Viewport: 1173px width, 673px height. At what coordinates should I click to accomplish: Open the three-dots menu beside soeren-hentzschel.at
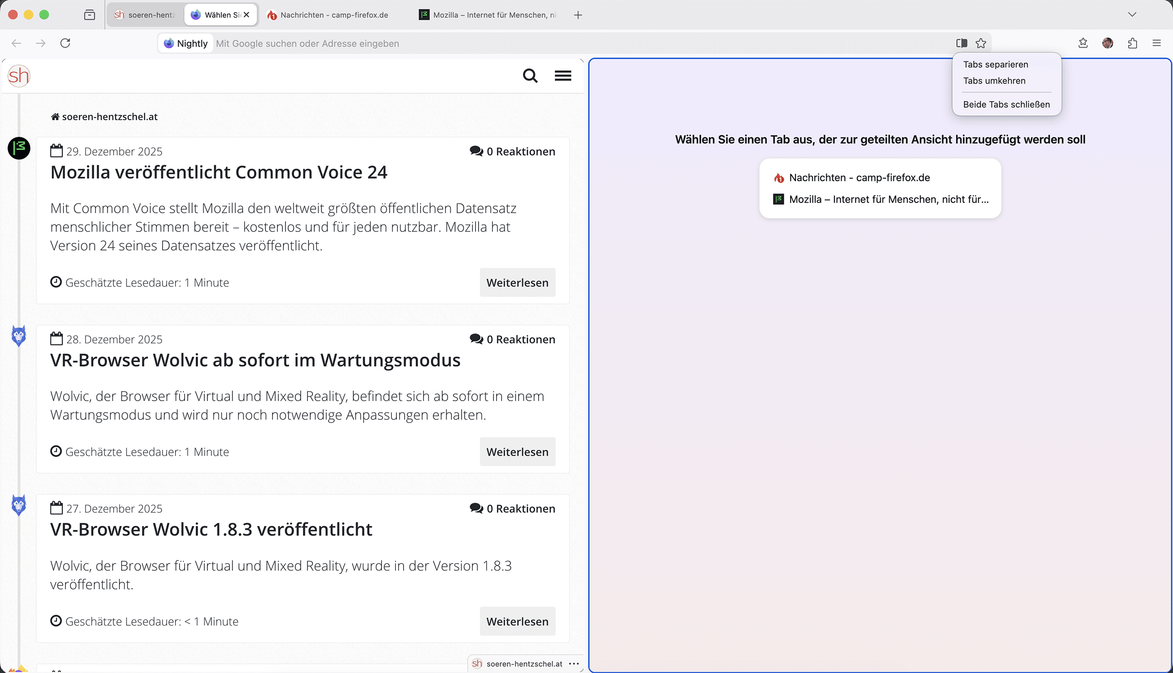[574, 664]
